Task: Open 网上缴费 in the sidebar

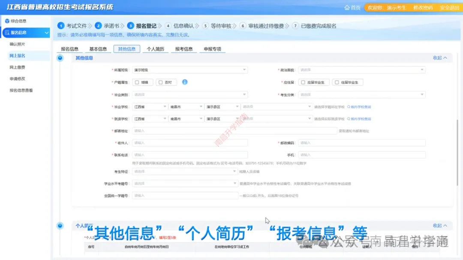Action: (x=18, y=67)
